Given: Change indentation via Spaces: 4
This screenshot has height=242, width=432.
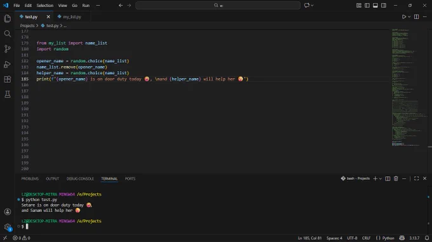Looking at the screenshot, I should [334, 238].
